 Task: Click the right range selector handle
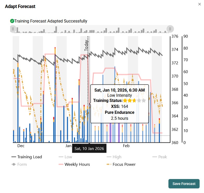(x=170, y=29)
